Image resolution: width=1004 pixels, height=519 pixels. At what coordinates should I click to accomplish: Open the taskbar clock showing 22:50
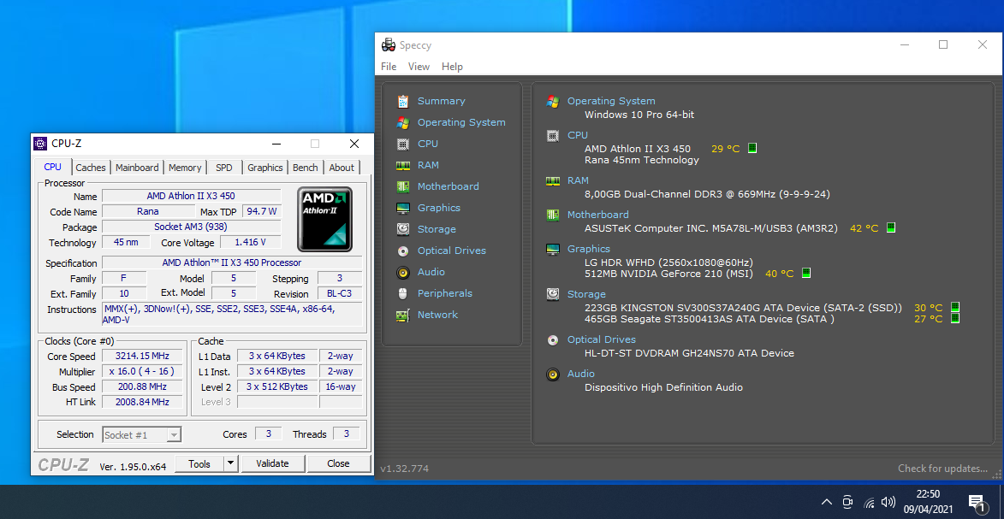tap(928, 502)
